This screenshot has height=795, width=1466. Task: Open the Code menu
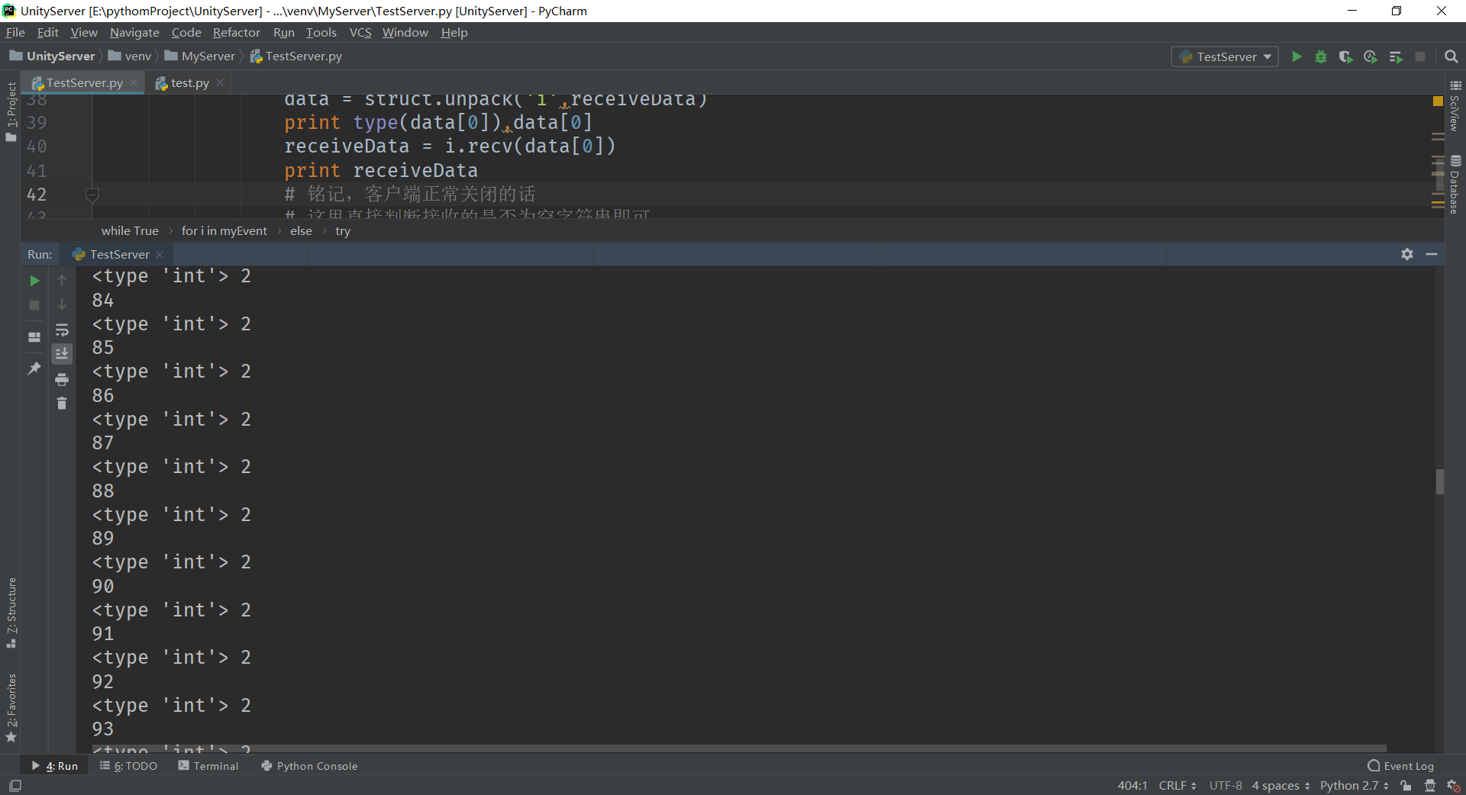click(186, 33)
